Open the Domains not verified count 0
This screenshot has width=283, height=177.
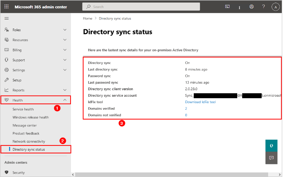[x=186, y=115]
